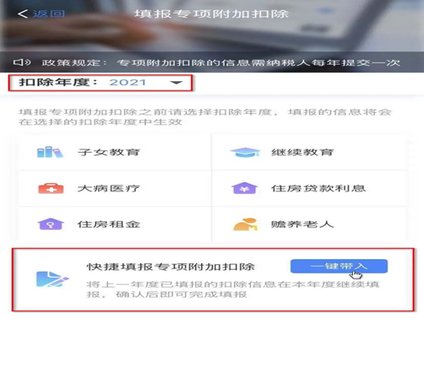Click the quick-fill document pencil icon
The height and width of the screenshot is (388, 424).
[52, 279]
